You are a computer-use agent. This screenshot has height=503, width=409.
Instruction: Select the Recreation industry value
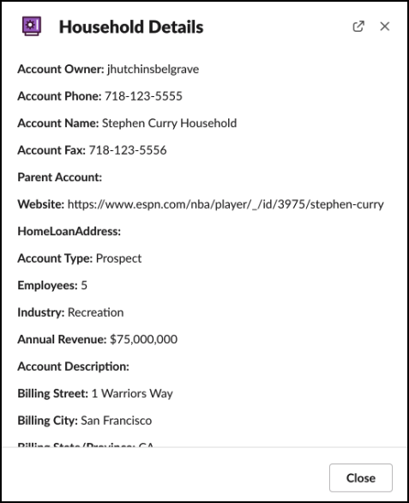tap(95, 312)
